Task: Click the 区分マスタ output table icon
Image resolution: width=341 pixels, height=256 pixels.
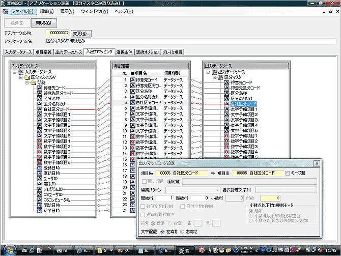Action: (220, 77)
